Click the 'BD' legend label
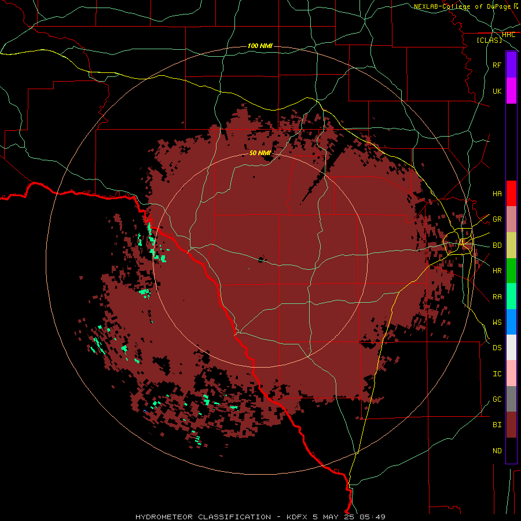 pyautogui.click(x=497, y=245)
